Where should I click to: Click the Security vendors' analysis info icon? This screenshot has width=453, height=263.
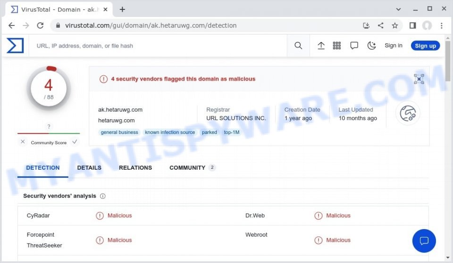[102, 196]
